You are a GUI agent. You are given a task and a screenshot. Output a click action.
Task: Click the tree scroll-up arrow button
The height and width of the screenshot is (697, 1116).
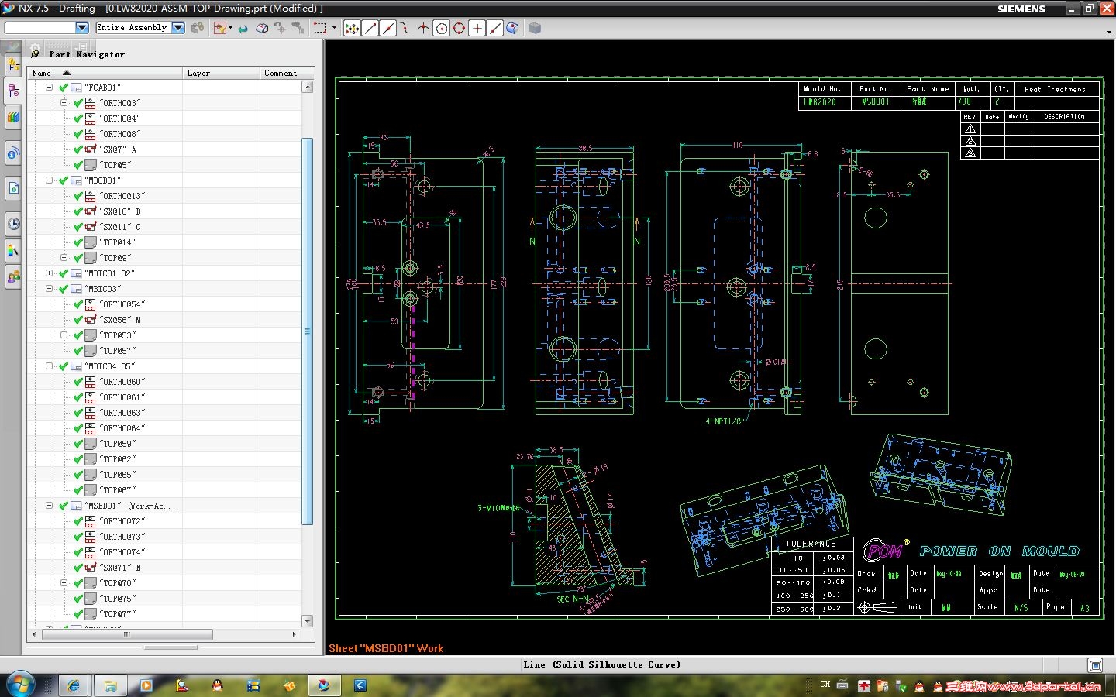308,87
